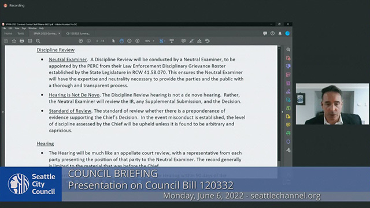Click the stamp/share toolbar icon

pos(208,41)
